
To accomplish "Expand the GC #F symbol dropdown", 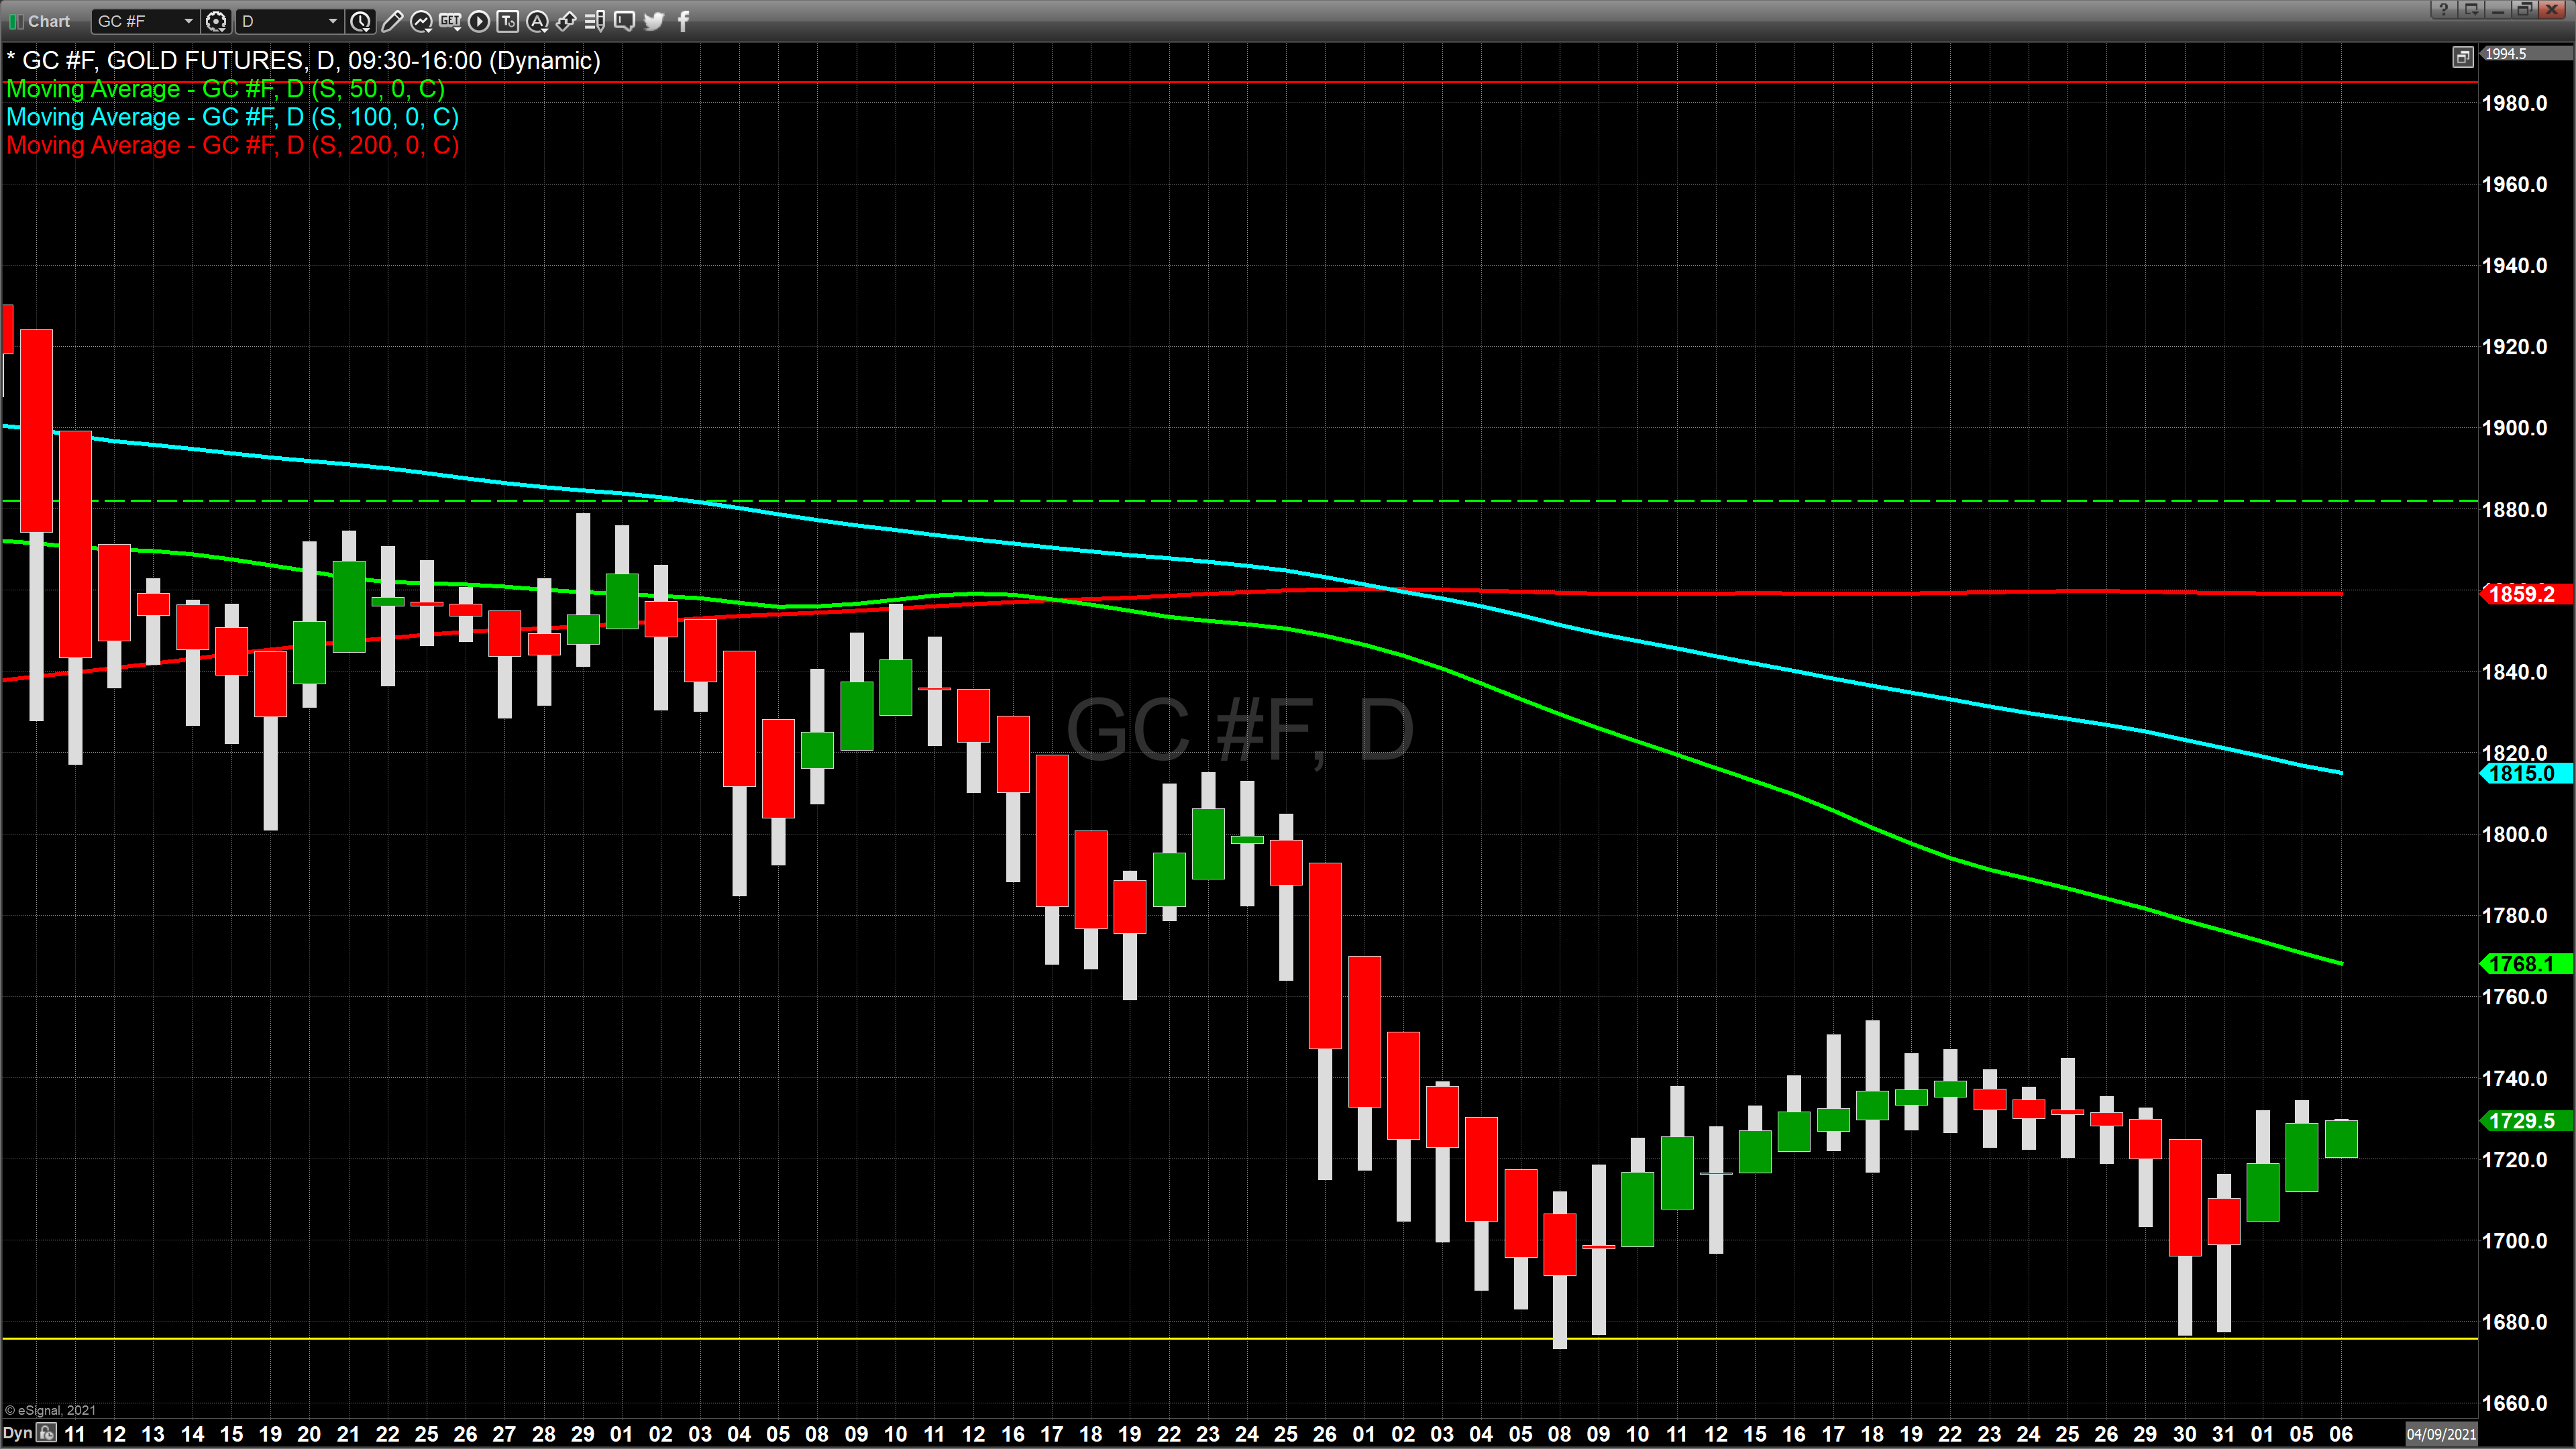I will tap(188, 21).
